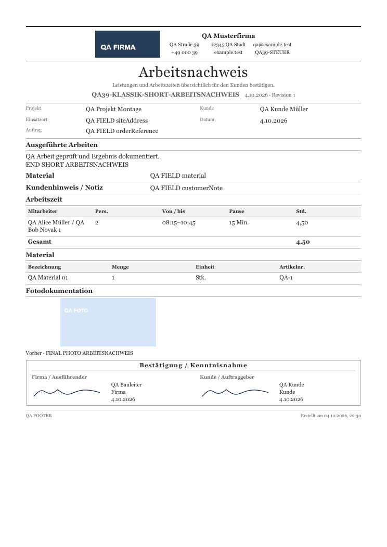Click the unit cell Stk.
The image size is (387, 547).
tap(200, 278)
